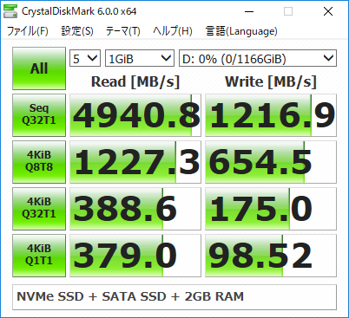Start the 4KiB Q8T8 test
This screenshot has width=349, height=318.
[39, 162]
